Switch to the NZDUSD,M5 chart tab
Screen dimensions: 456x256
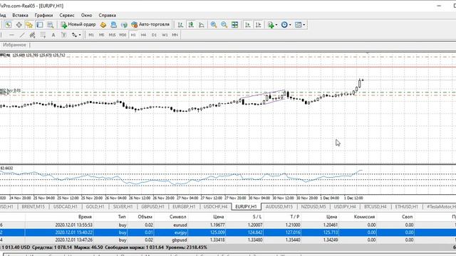click(313, 207)
